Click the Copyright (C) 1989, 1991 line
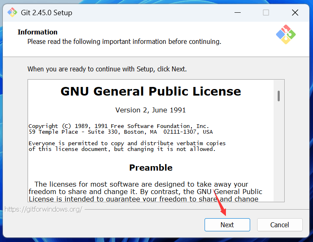Image resolution: width=313 pixels, height=242 pixels. point(119,126)
